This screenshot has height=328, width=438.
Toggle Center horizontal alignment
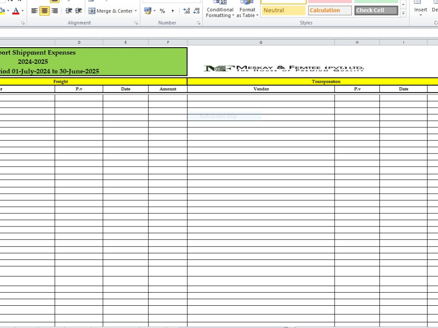click(44, 11)
